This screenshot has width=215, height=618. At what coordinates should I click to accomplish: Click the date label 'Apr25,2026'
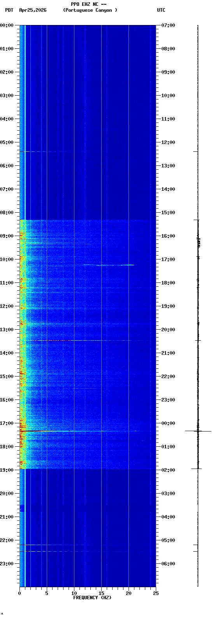point(33,10)
